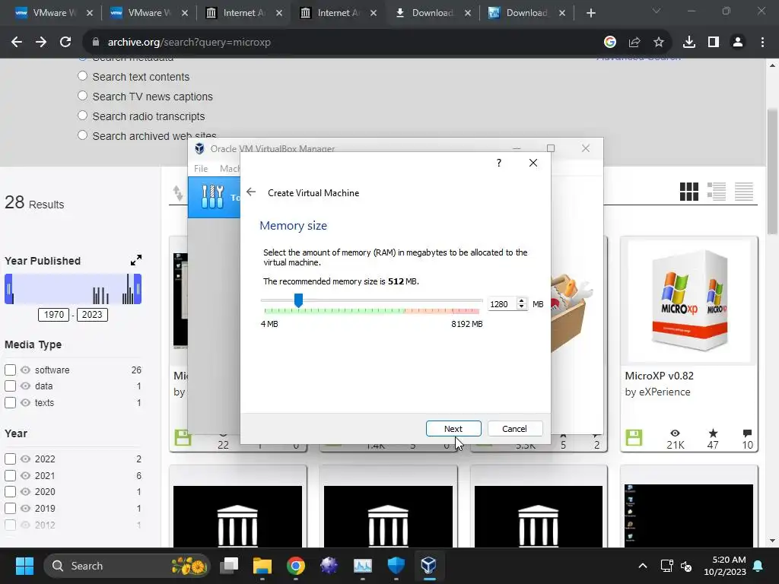Viewport: 779px width, 584px height.
Task: Select Search text contents radio button
Action: click(82, 76)
